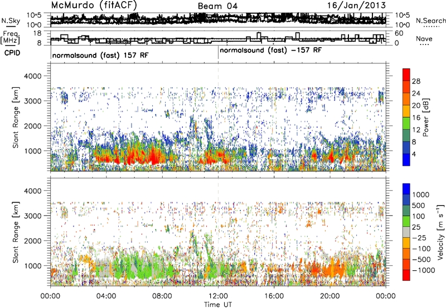Click the '2000' tick on the velocity panel
The width and height of the screenshot is (446, 308).
[x=32, y=241]
